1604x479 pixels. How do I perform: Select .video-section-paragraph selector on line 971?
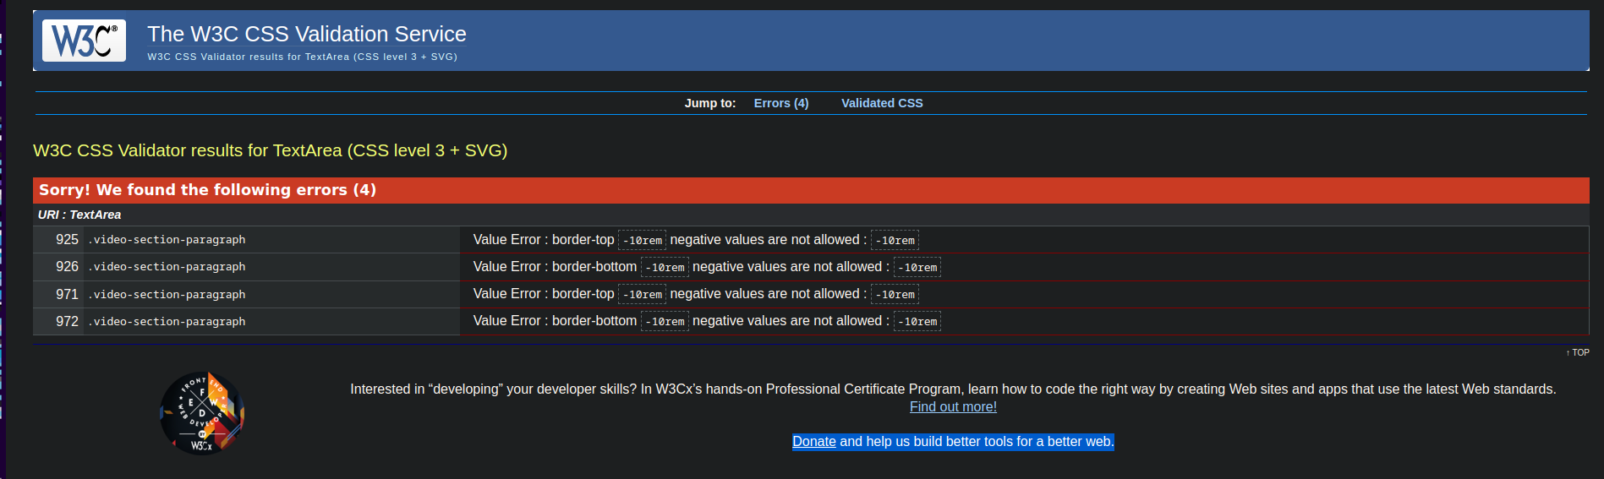tap(167, 294)
